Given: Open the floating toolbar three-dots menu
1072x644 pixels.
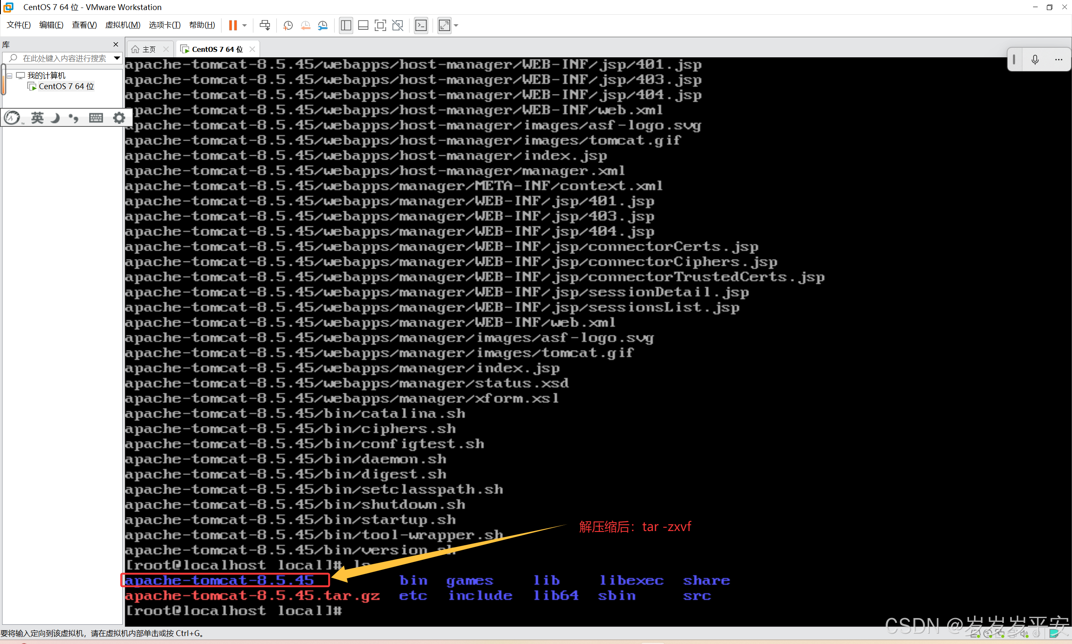Looking at the screenshot, I should click(x=1059, y=59).
